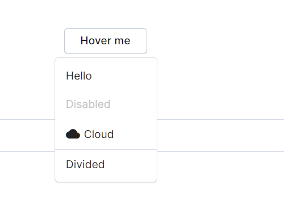This screenshot has height=209, width=284.
Task: Click empty white area beside "Hover me" button
Action: tap(208, 41)
